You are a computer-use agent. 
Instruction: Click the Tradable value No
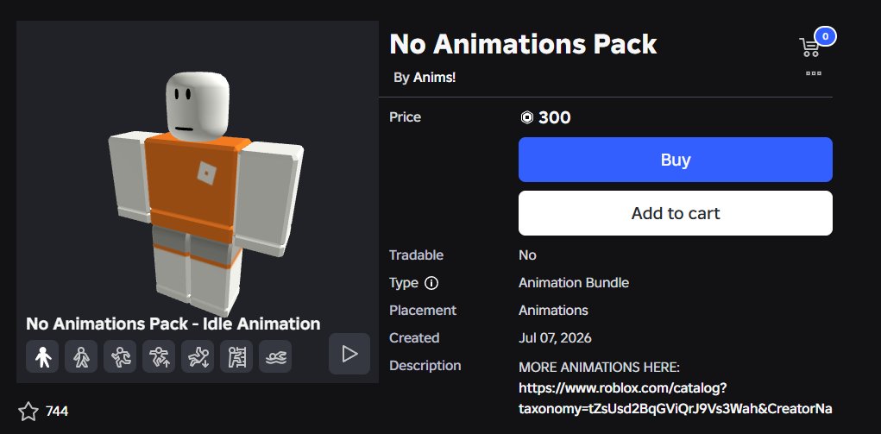click(x=527, y=255)
